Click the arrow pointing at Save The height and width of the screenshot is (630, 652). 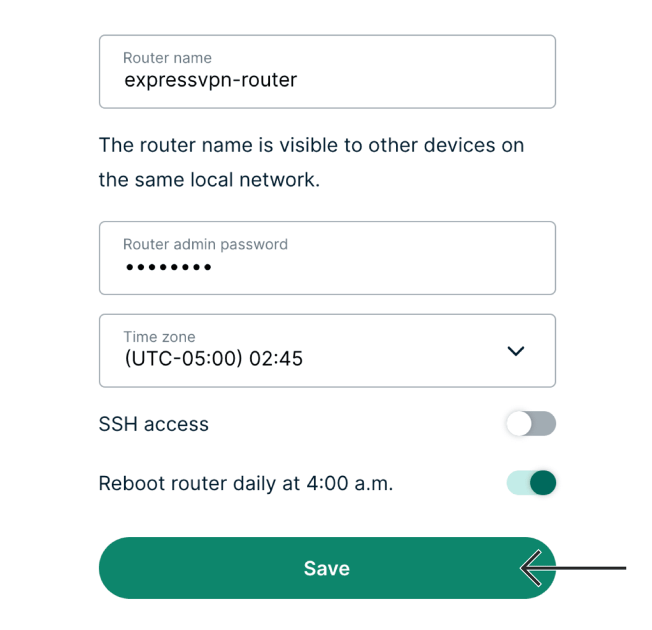click(x=573, y=568)
